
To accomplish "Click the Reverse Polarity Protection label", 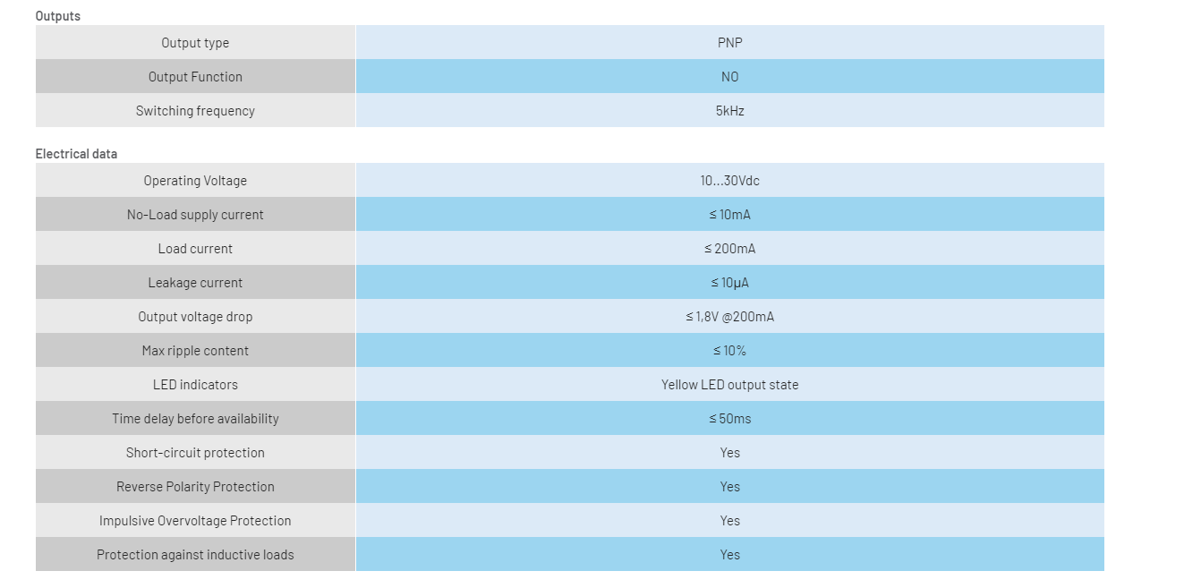I will coord(195,487).
